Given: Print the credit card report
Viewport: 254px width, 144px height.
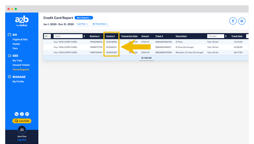Looking at the screenshot, I should coord(242,21).
